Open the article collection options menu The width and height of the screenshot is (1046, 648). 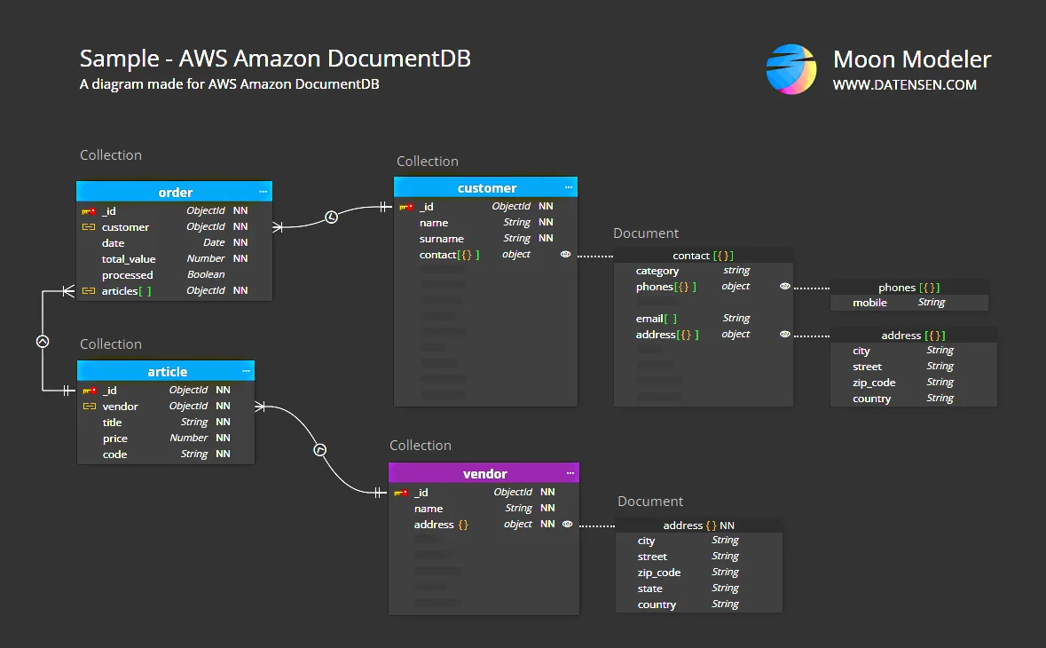[x=246, y=371]
